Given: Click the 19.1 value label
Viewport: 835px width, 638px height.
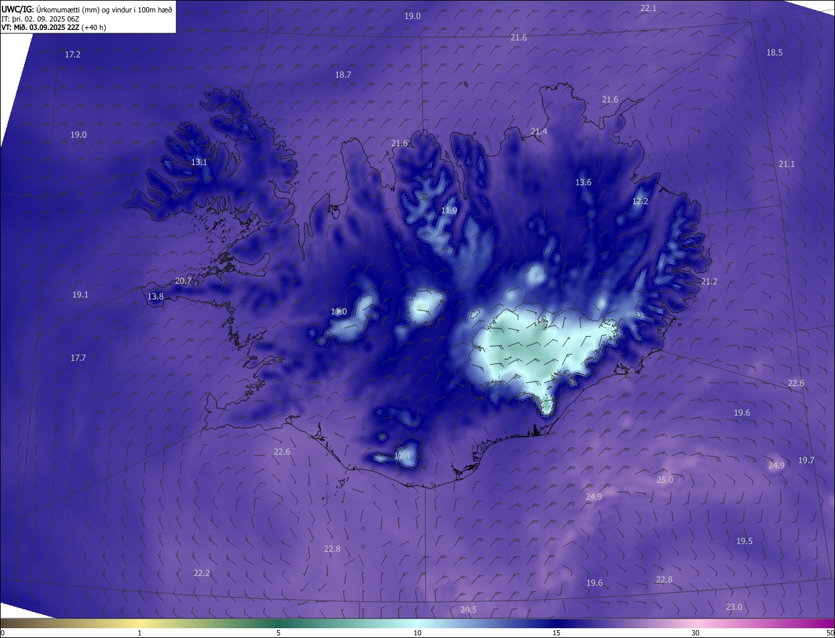Looking at the screenshot, I should point(80,294).
